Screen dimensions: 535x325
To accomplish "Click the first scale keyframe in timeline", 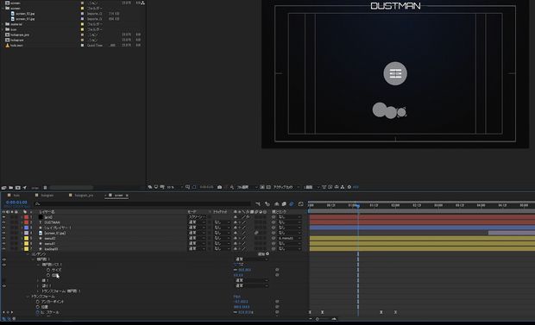I will point(310,312).
